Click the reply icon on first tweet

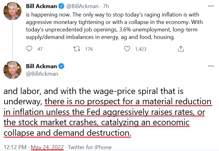tap(29, 49)
